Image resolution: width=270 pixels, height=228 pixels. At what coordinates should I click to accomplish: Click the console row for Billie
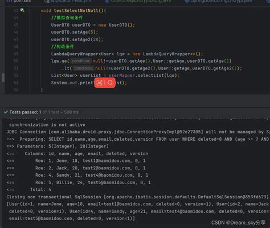[x=79, y=182]
